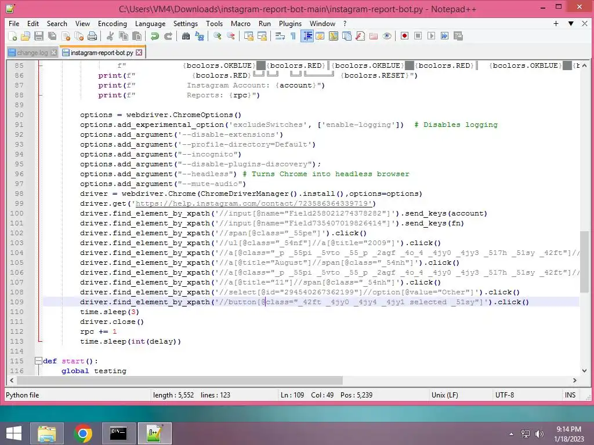This screenshot has width=594, height=445.
Task: Create a new file with New icon
Action: [13, 36]
